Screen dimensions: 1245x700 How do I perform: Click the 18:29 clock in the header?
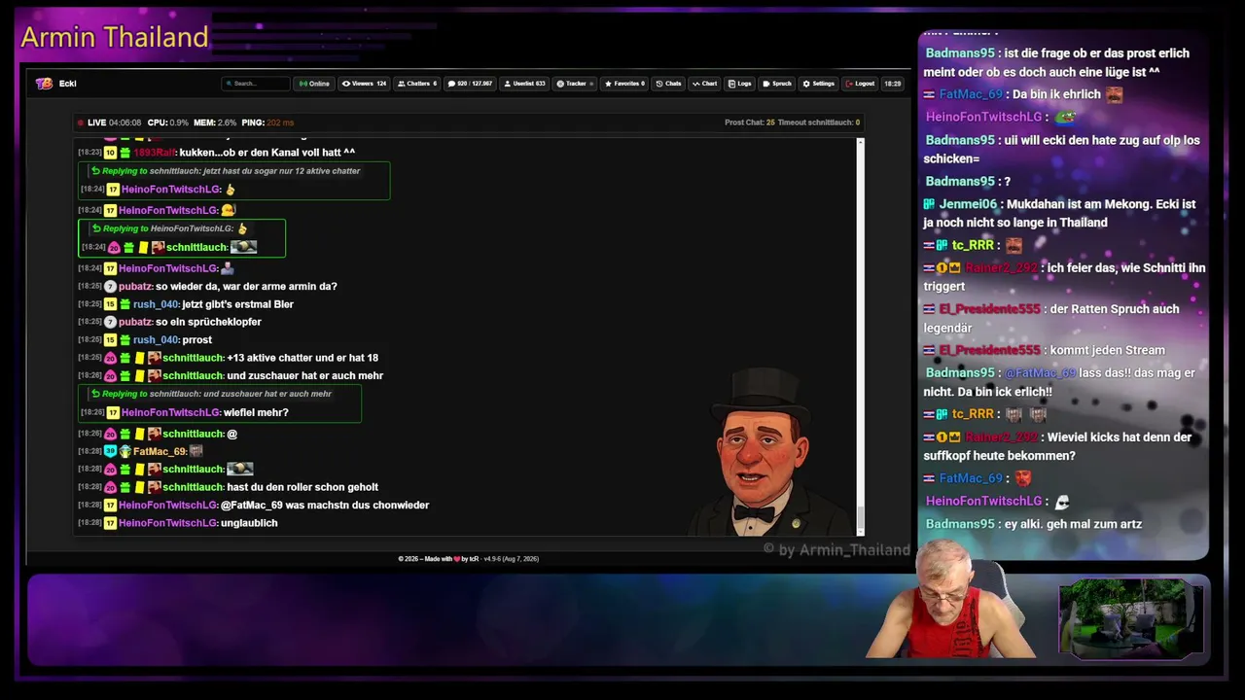tap(892, 84)
